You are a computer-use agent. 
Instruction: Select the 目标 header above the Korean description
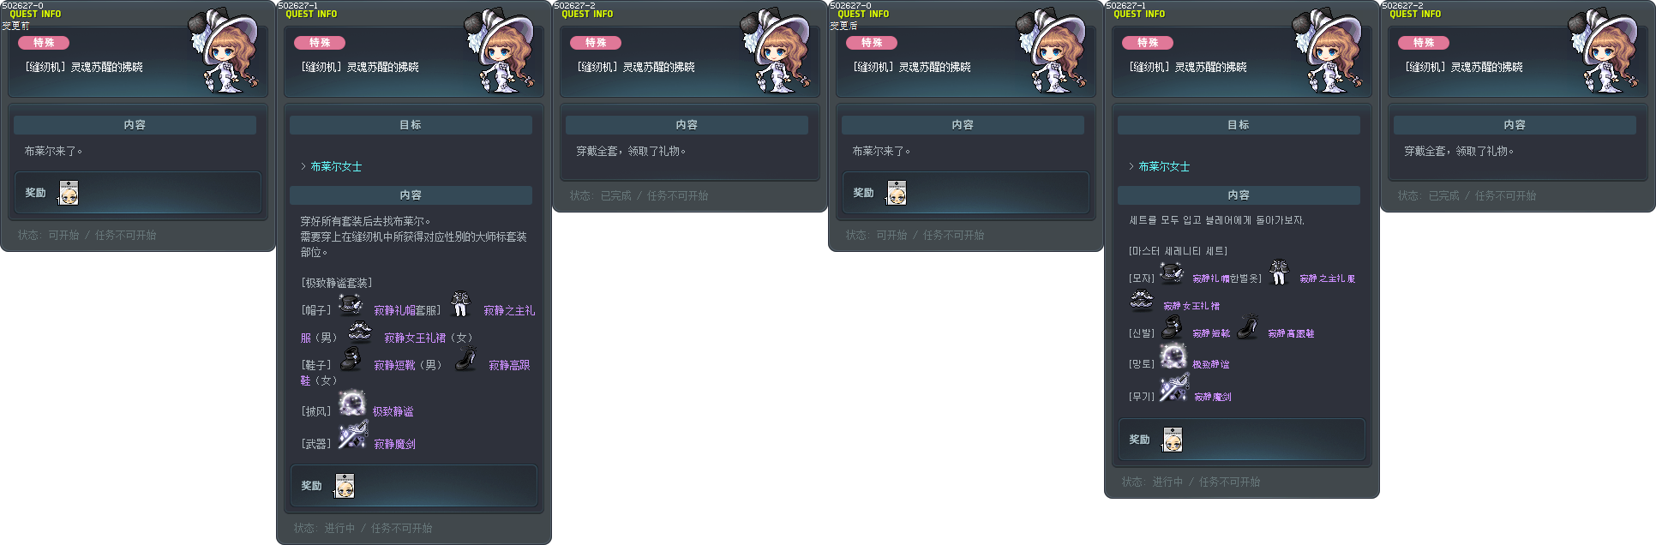[x=1239, y=125]
